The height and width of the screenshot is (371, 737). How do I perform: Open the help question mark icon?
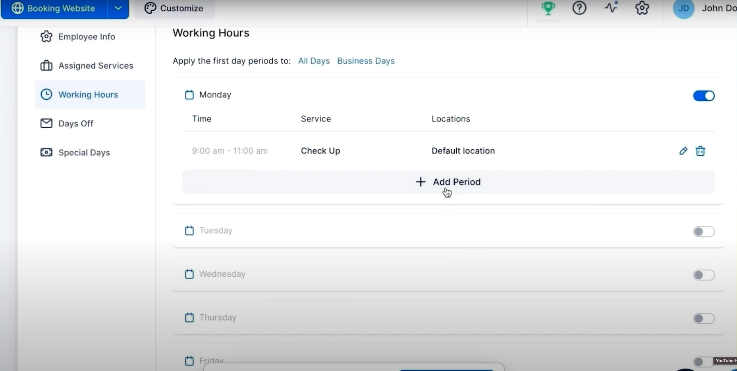[579, 8]
